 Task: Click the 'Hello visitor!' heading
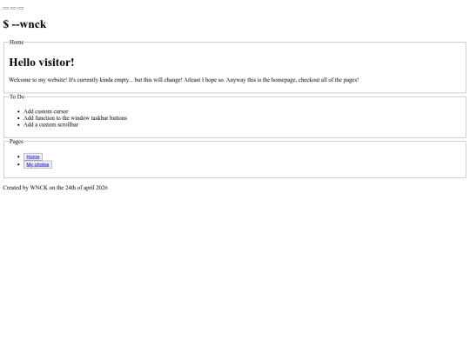click(42, 63)
